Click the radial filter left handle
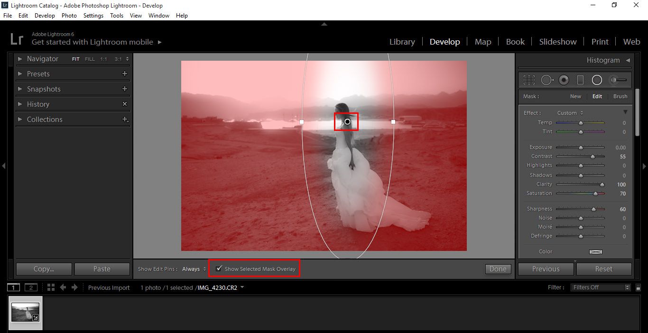The width and height of the screenshot is (648, 333). tap(302, 122)
